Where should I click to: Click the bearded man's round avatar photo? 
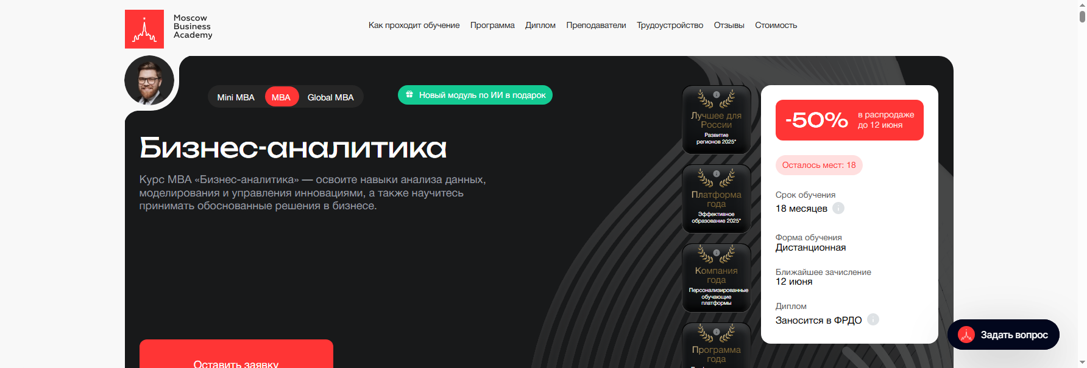[149, 80]
